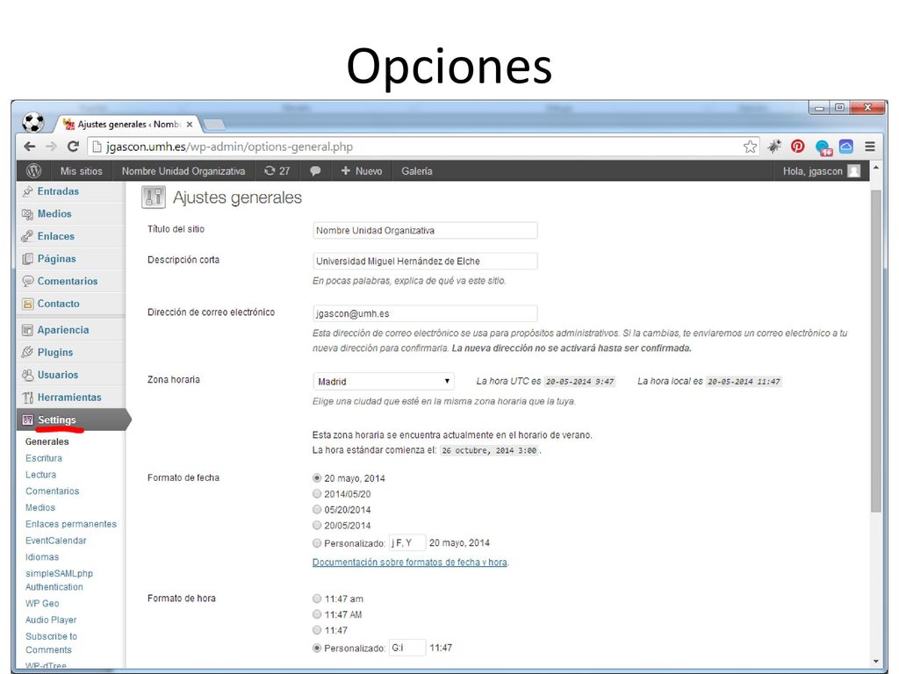This screenshot has height=674, width=899.
Task: Open updates counter showing 27
Action: 277,171
